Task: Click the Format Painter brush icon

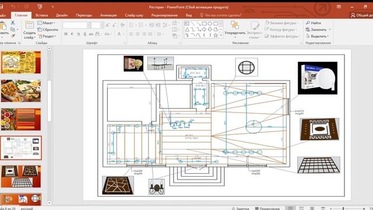Action: pos(13,36)
